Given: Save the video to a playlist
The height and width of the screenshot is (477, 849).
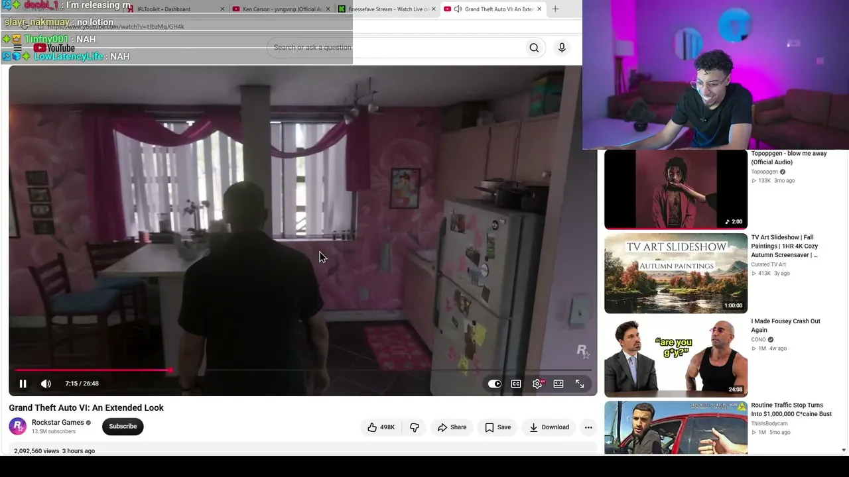Looking at the screenshot, I should pyautogui.click(x=497, y=427).
